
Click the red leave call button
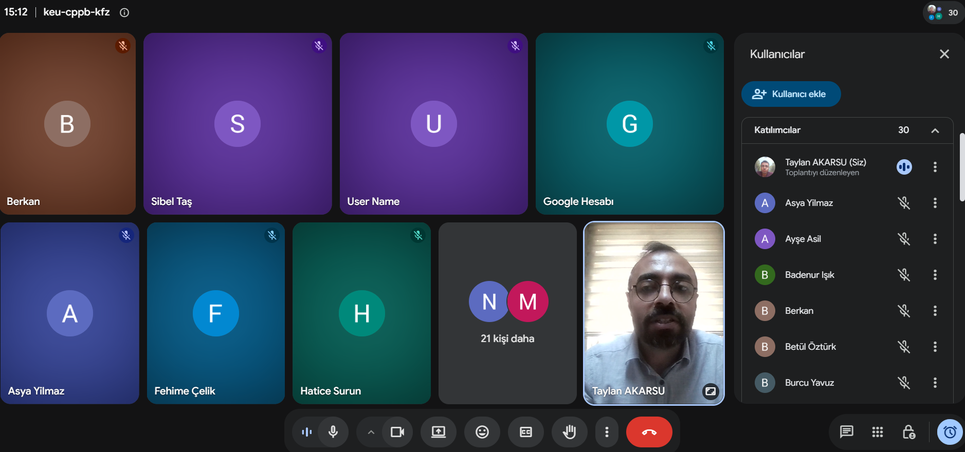(649, 432)
